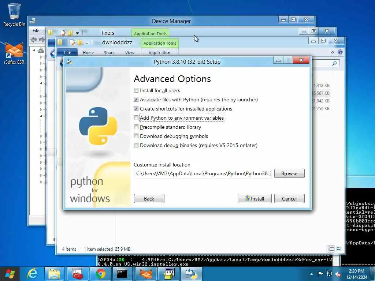Enable Add Python to environment variables
Image resolution: width=375 pixels, height=281 pixels.
[x=136, y=118]
